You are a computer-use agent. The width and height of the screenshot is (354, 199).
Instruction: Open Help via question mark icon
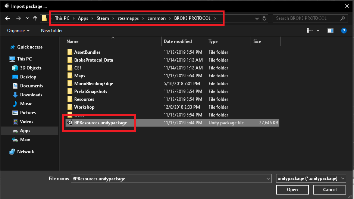click(x=344, y=31)
